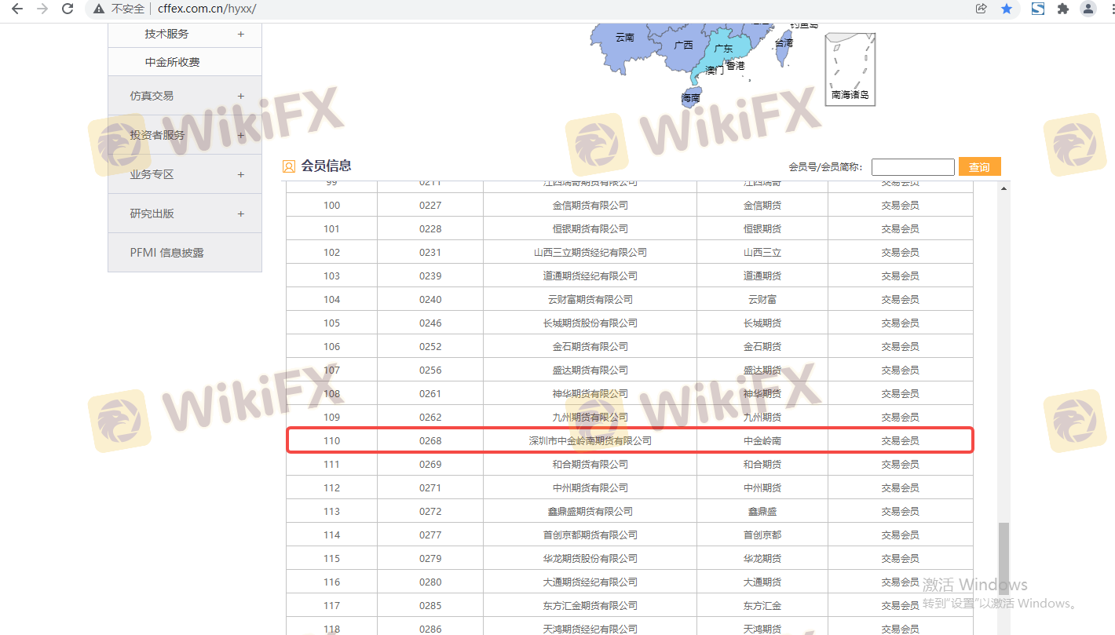Screen dimensions: 1115x635
Task: Click the 不安全 security warning icon
Action: pyautogui.click(x=99, y=9)
